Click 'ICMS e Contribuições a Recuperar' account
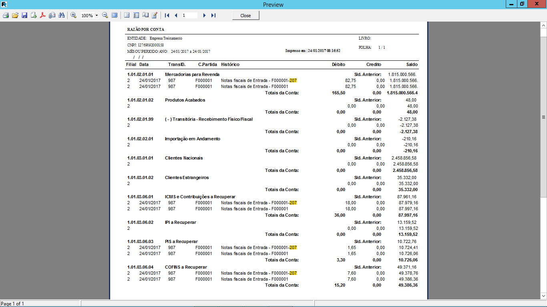 (x=200, y=197)
